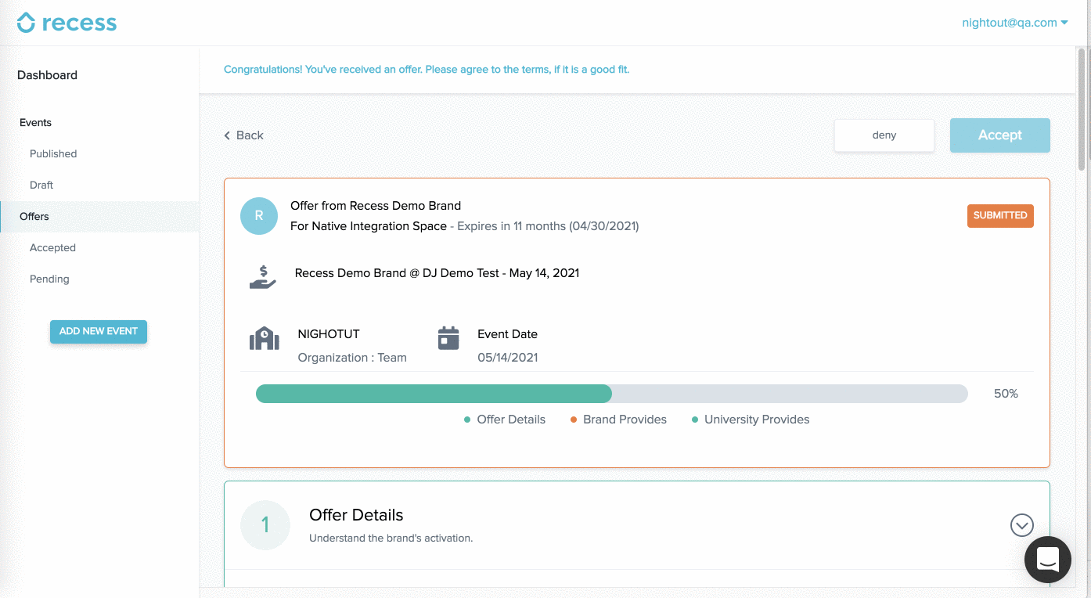Click the page vertical scrollbar

coord(1082,109)
